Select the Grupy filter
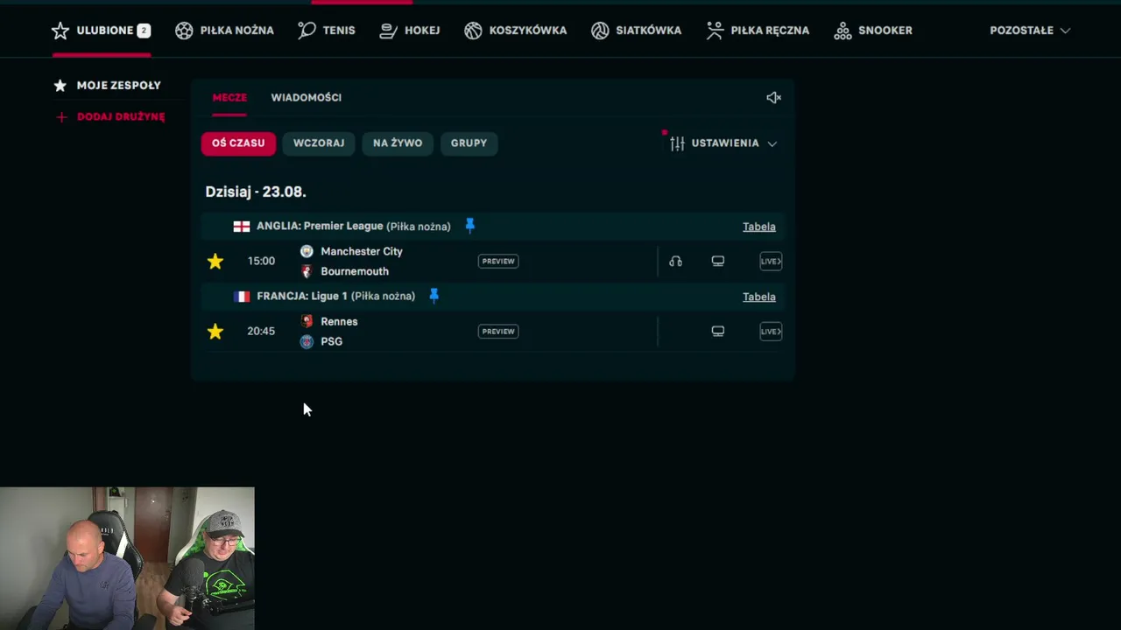Viewport: 1121px width, 630px height. [469, 143]
